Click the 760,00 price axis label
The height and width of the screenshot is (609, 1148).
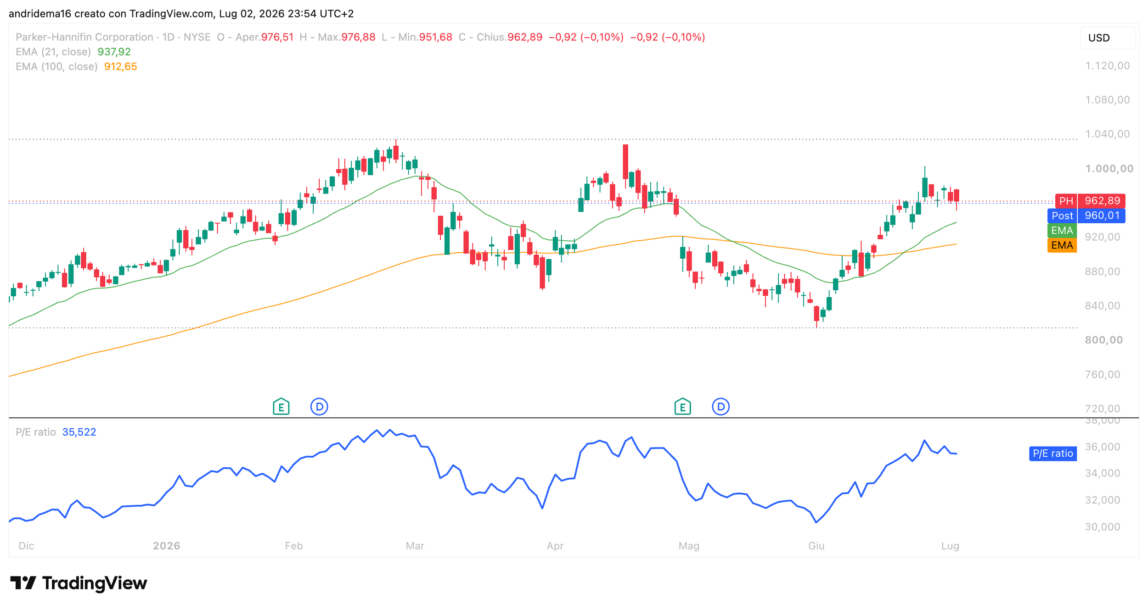tap(1103, 374)
